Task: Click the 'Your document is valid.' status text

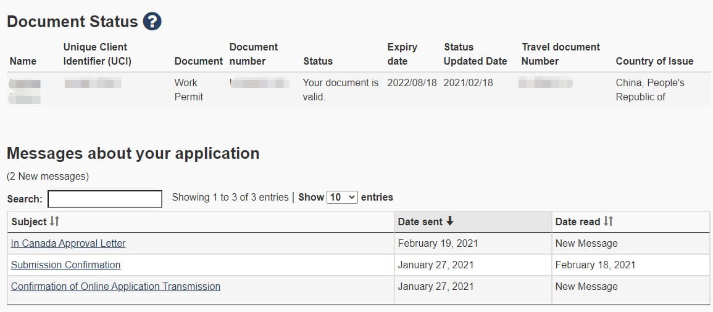Action: pos(341,90)
